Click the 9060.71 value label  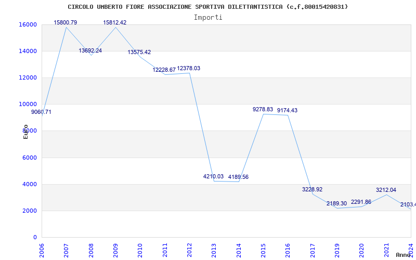coord(41,112)
